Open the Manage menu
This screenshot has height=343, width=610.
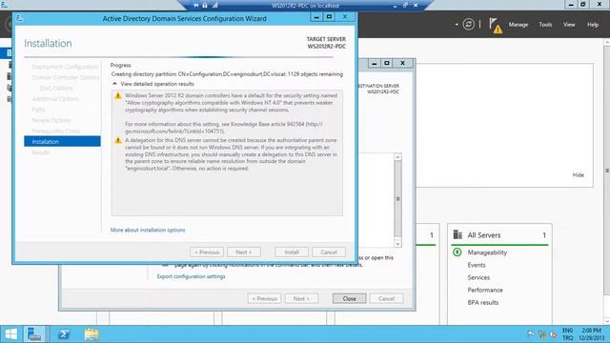tap(518, 25)
